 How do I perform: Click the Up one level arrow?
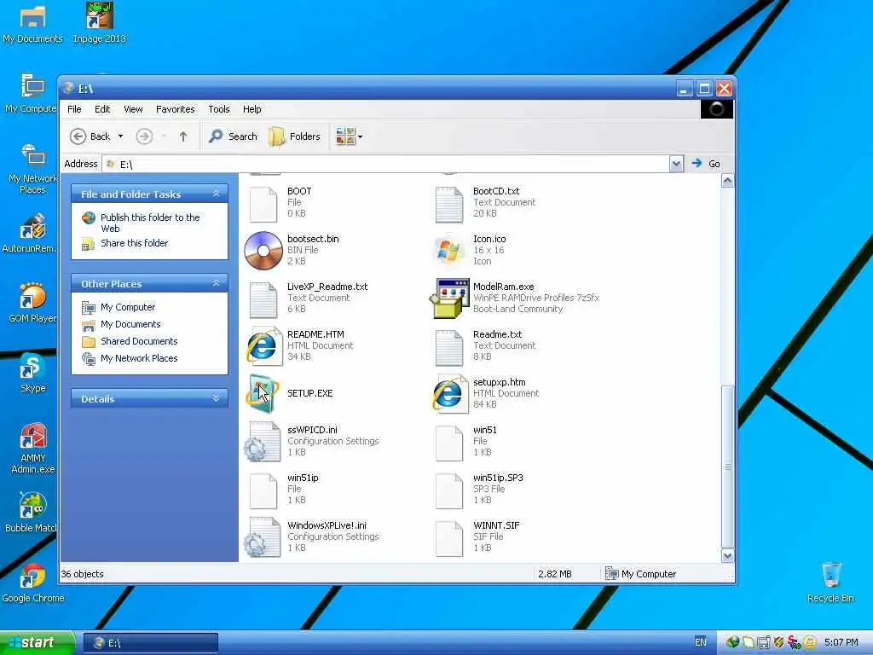tap(183, 136)
